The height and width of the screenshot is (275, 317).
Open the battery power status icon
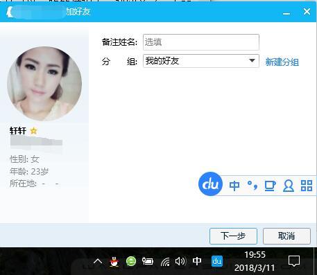click(148, 261)
